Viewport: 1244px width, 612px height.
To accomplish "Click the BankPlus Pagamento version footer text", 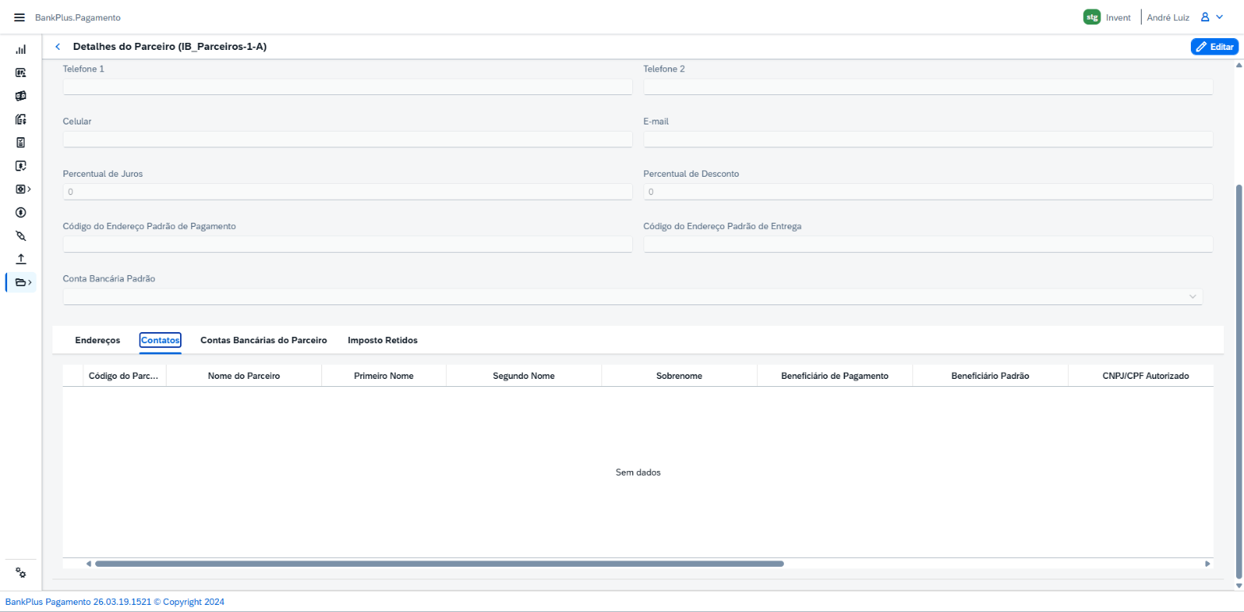I will [x=115, y=602].
